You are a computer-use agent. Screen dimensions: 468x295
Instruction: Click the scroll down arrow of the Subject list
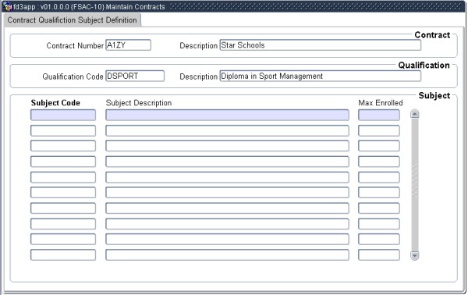415,255
